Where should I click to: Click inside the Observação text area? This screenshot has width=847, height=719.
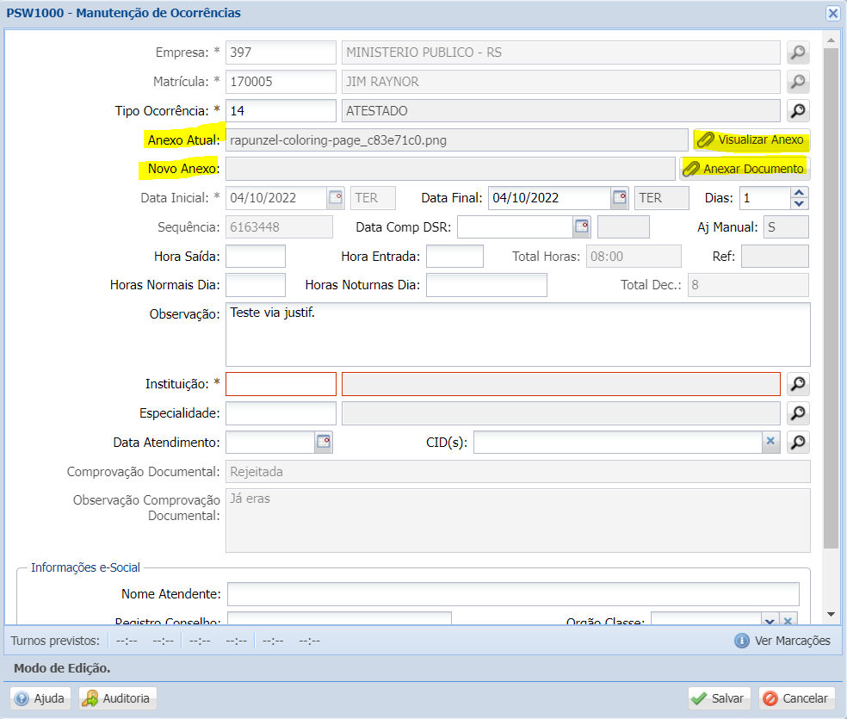(518, 334)
